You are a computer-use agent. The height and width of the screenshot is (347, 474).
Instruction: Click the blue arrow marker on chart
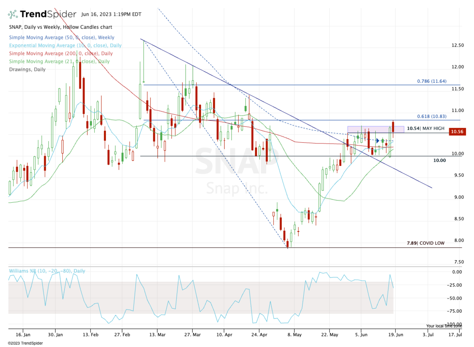(x=378, y=141)
